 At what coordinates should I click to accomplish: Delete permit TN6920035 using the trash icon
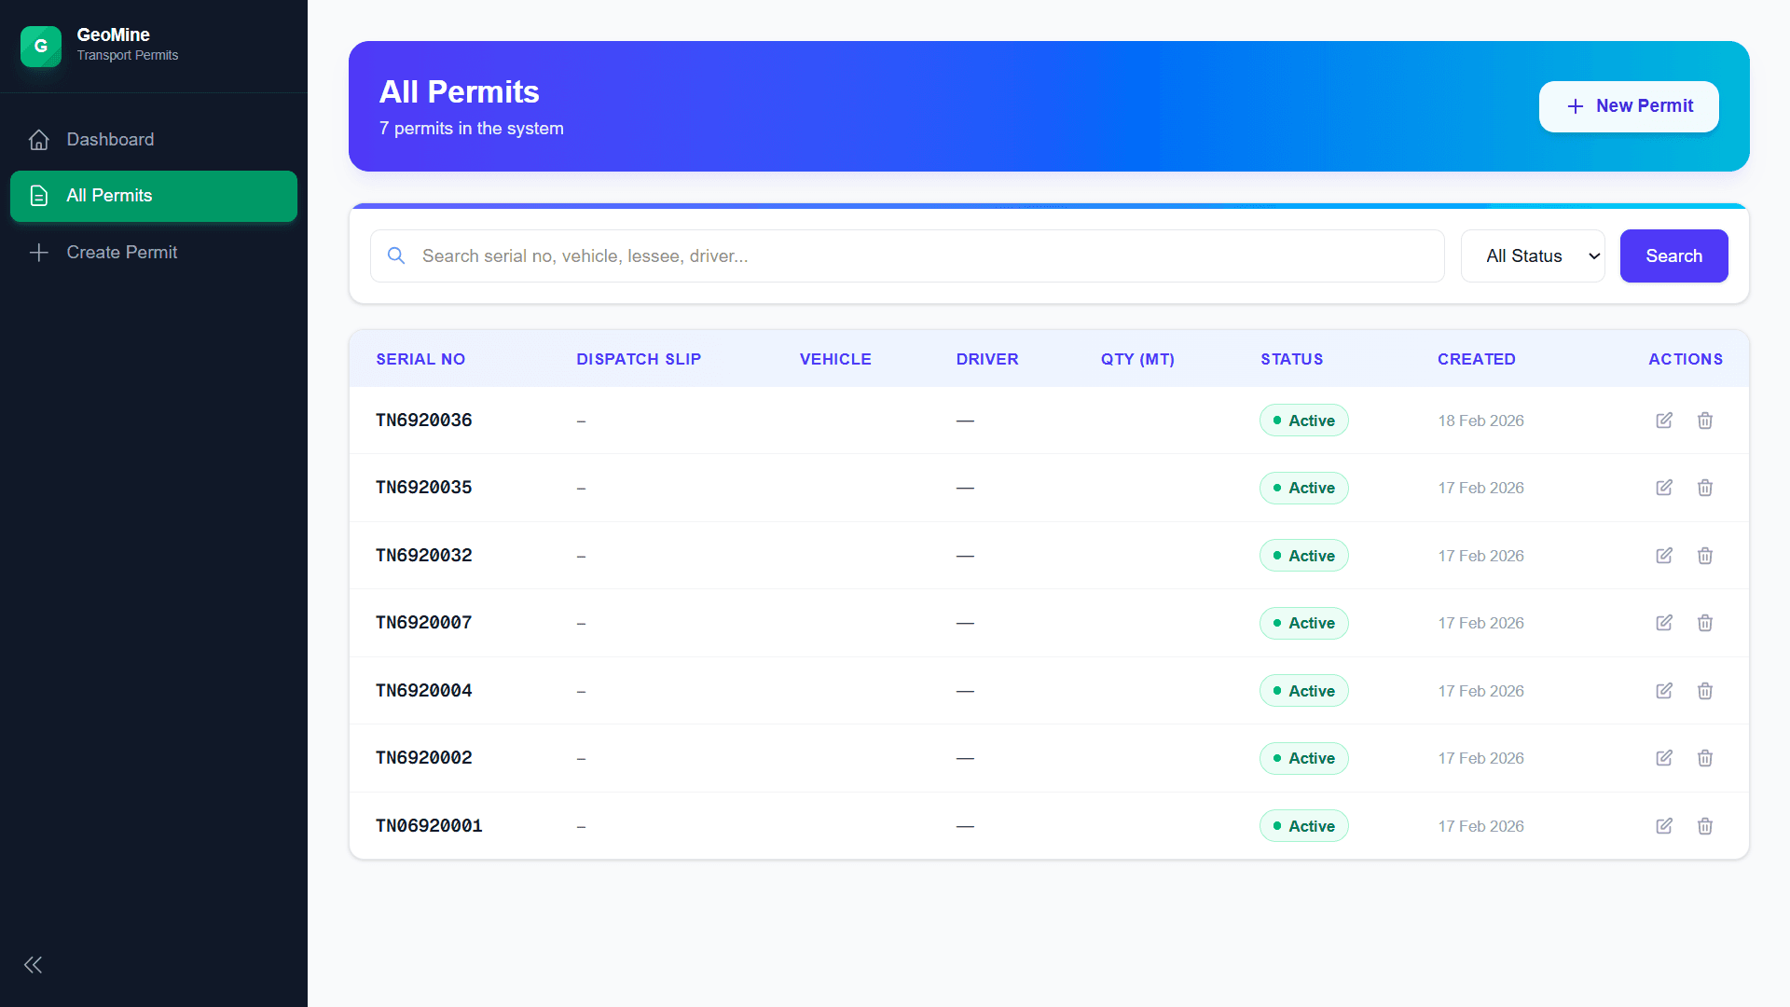1705,488
